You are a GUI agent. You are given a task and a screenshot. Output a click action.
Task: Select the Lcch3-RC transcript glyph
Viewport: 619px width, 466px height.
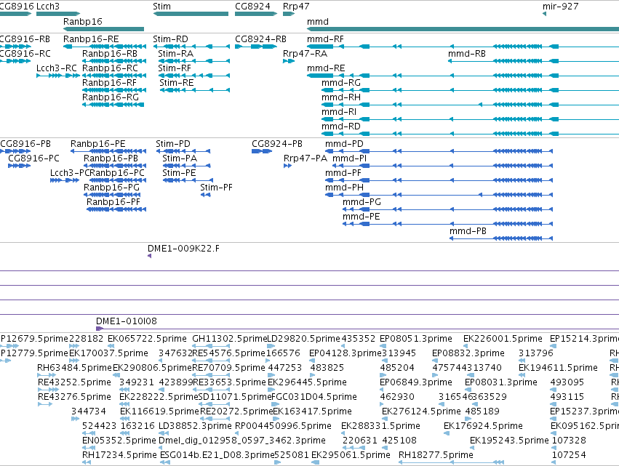click(x=58, y=76)
